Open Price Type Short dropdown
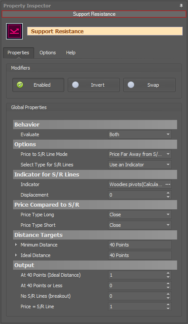 (140, 225)
